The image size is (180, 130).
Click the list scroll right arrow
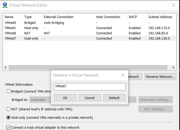click(x=173, y=67)
